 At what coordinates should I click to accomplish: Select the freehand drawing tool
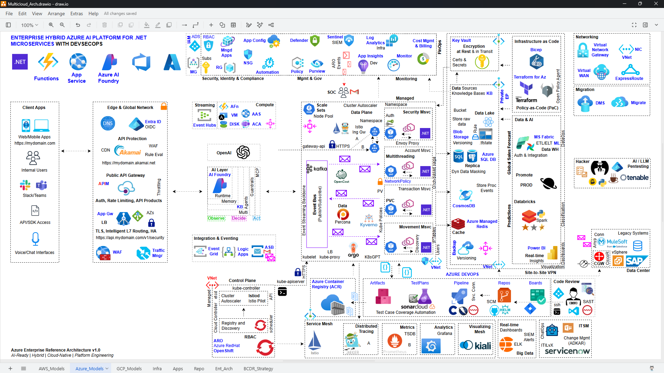click(x=249, y=25)
